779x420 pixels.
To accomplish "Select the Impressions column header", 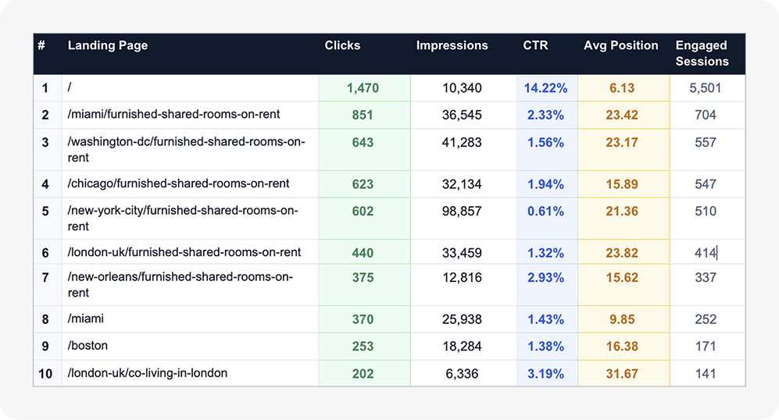I will point(452,45).
